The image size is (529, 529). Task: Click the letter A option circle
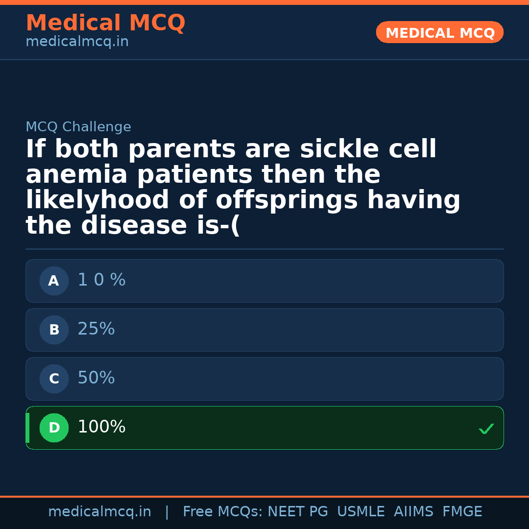pyautogui.click(x=54, y=281)
